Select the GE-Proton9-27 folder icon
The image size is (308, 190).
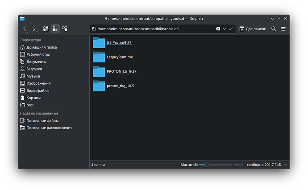click(x=99, y=42)
